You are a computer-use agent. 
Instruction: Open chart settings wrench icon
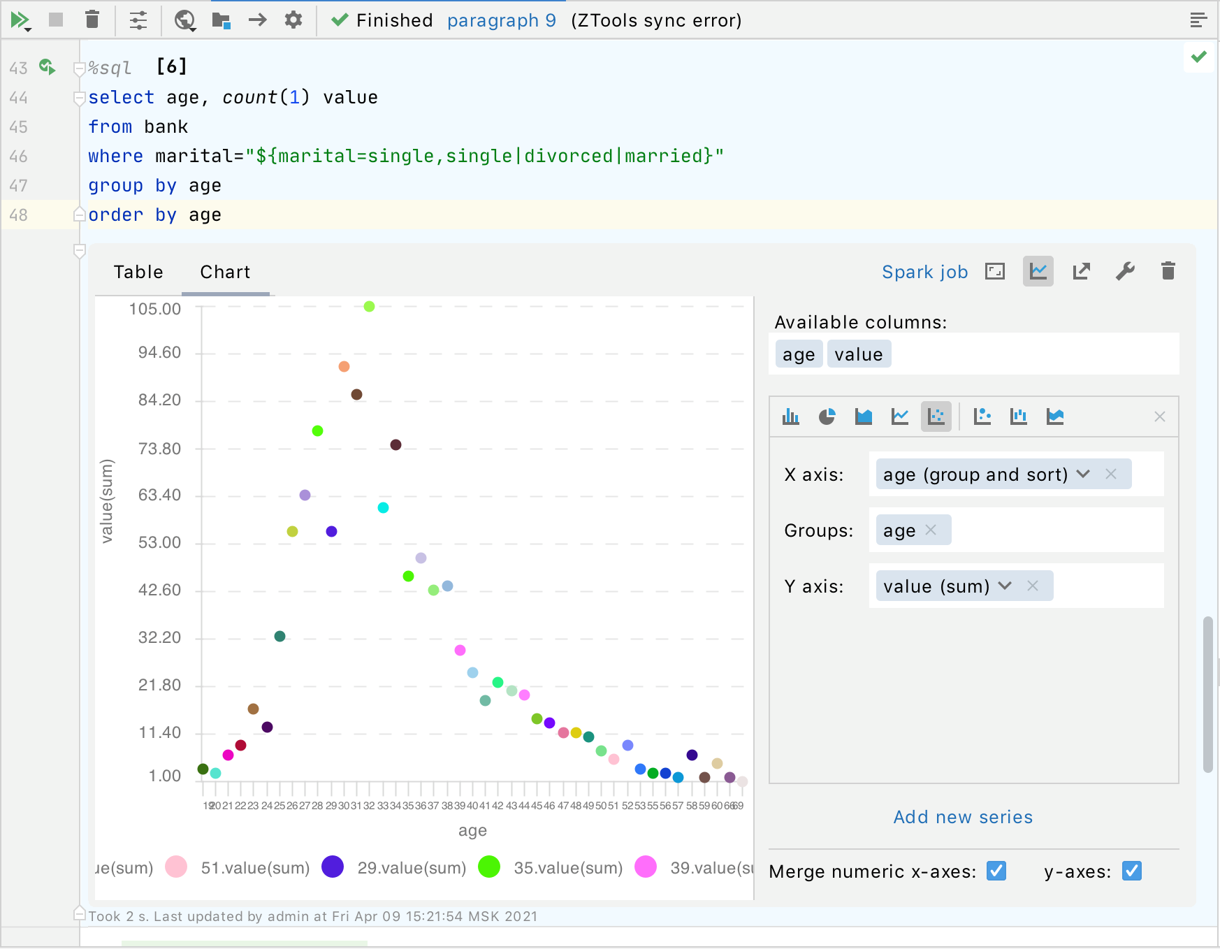pos(1125,271)
